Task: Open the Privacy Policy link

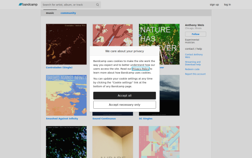Action: click(x=140, y=69)
